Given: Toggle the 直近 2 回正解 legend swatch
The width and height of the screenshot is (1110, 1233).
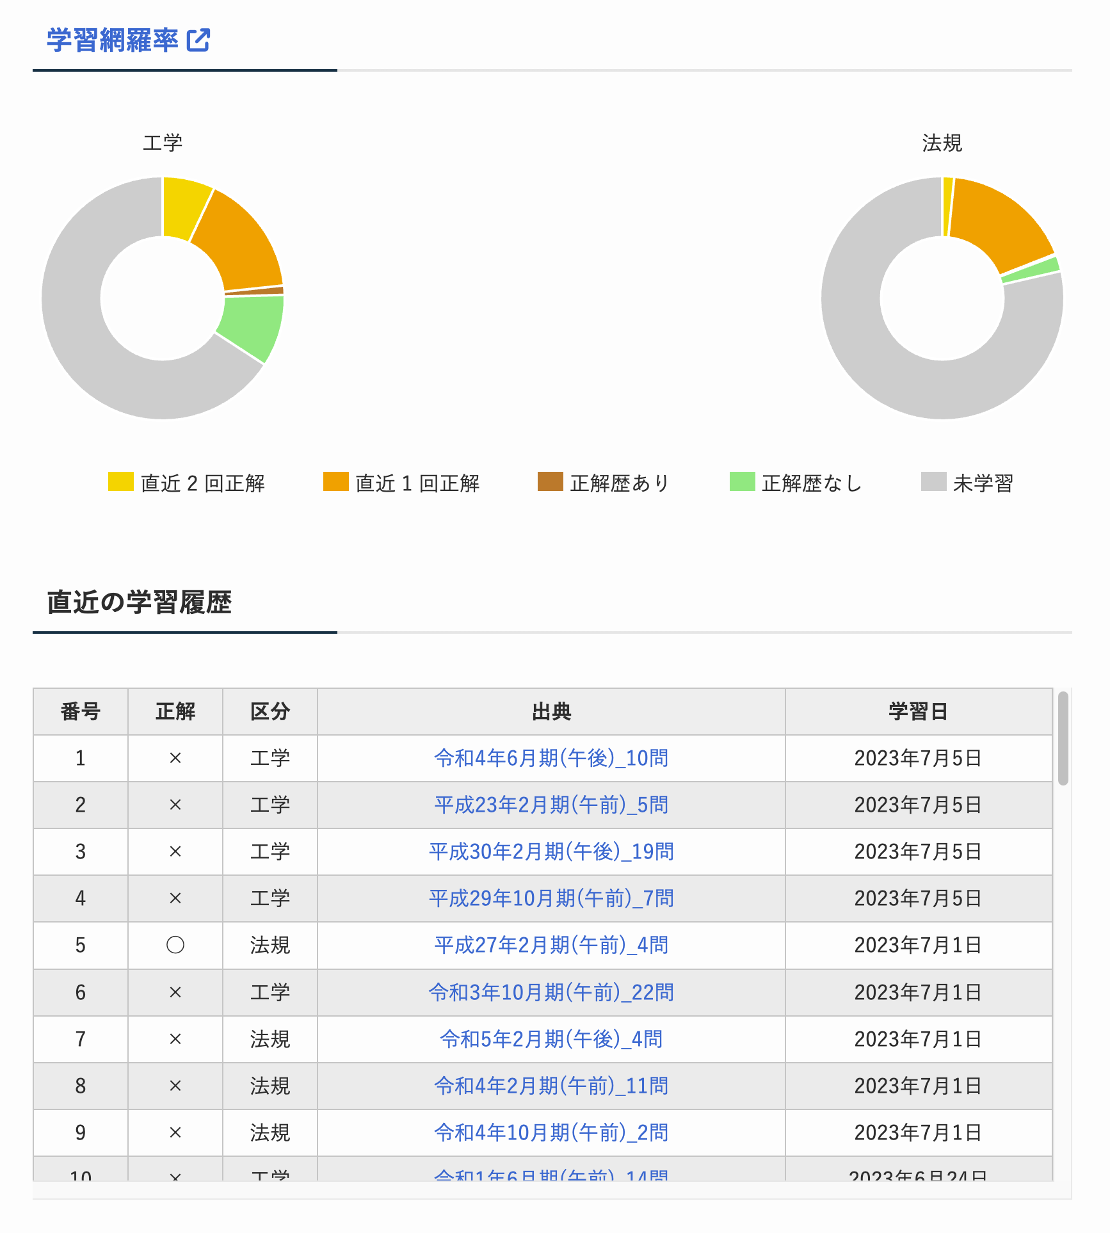Looking at the screenshot, I should 120,482.
